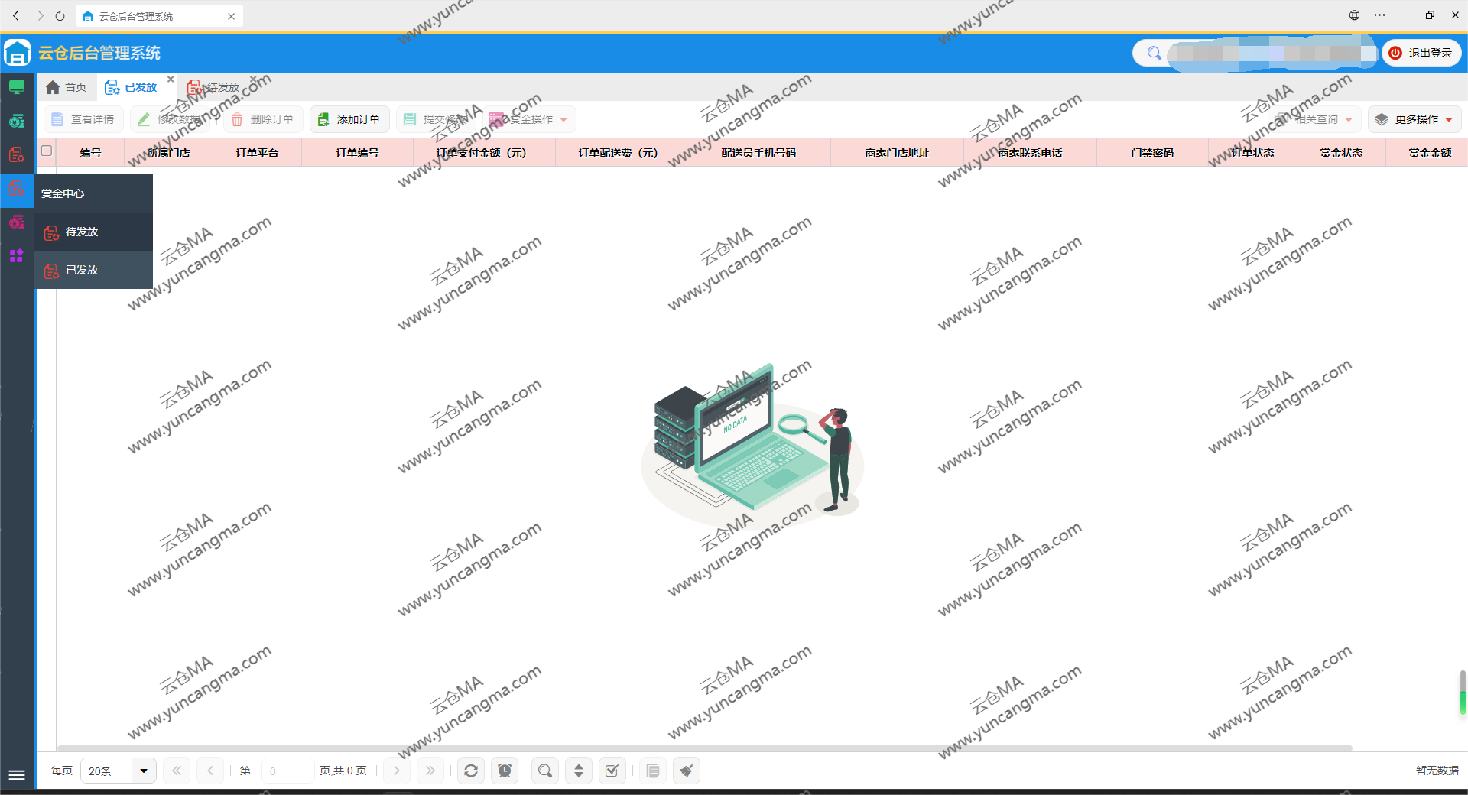
Task: Click the 退出登录 button
Action: (x=1421, y=53)
